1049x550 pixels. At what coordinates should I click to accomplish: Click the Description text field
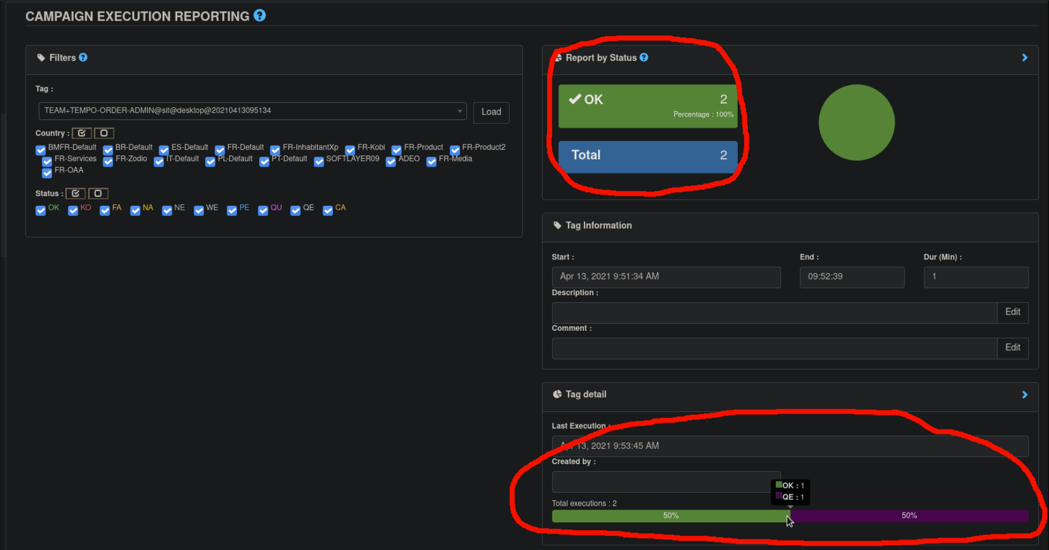tap(775, 313)
